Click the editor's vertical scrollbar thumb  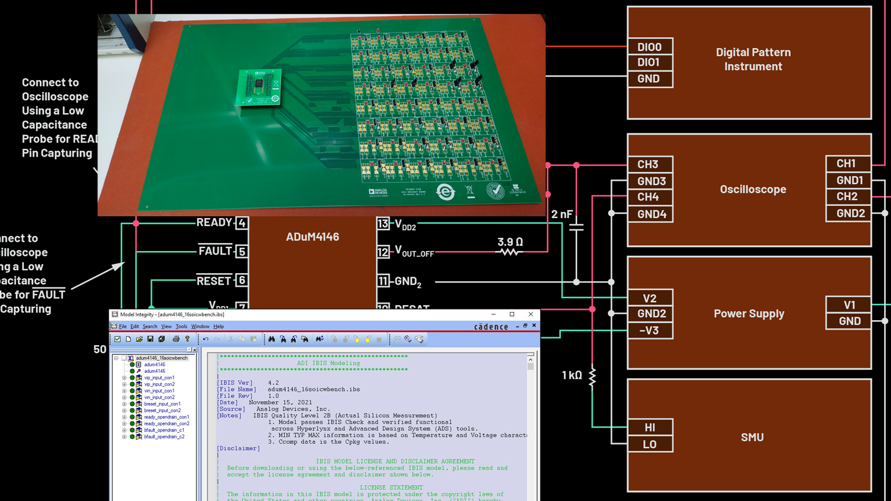tap(530, 365)
